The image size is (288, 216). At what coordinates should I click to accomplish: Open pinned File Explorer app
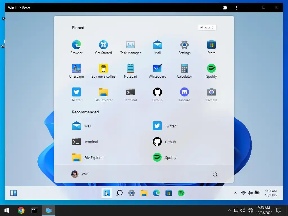103,94
